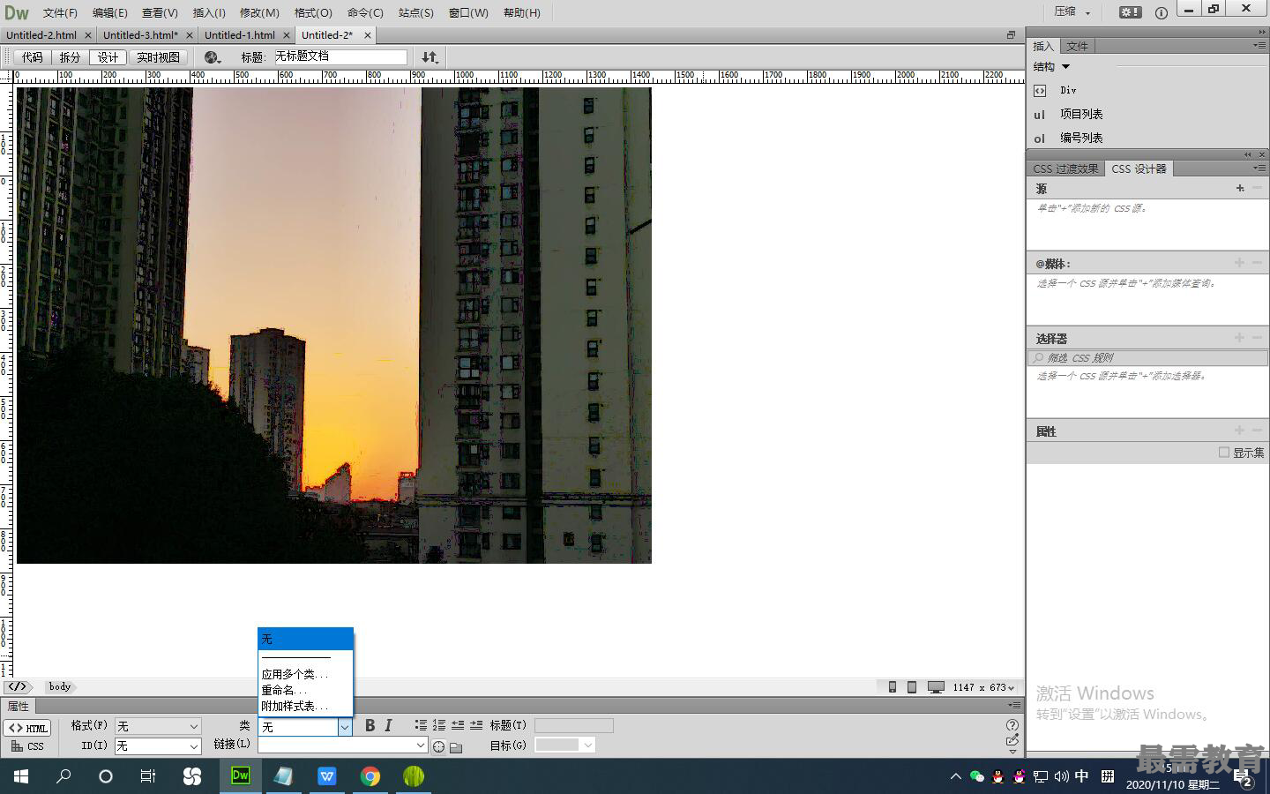Open the Dreamweaver taskbar icon
This screenshot has height=794, width=1270.
click(240, 775)
